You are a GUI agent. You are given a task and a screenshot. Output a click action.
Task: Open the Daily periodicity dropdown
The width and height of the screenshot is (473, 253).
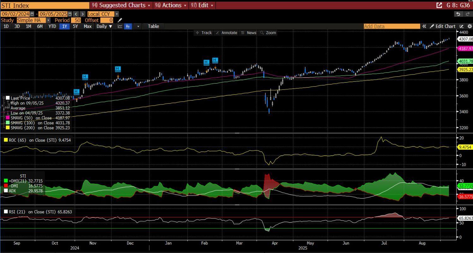click(x=104, y=26)
